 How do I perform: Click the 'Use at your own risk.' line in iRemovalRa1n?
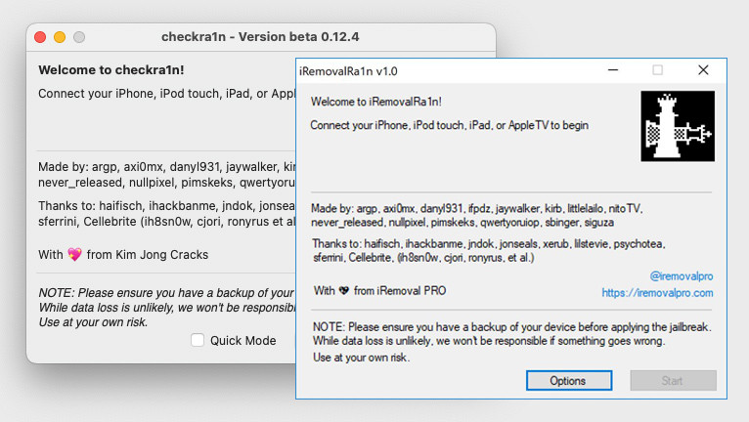[361, 358]
